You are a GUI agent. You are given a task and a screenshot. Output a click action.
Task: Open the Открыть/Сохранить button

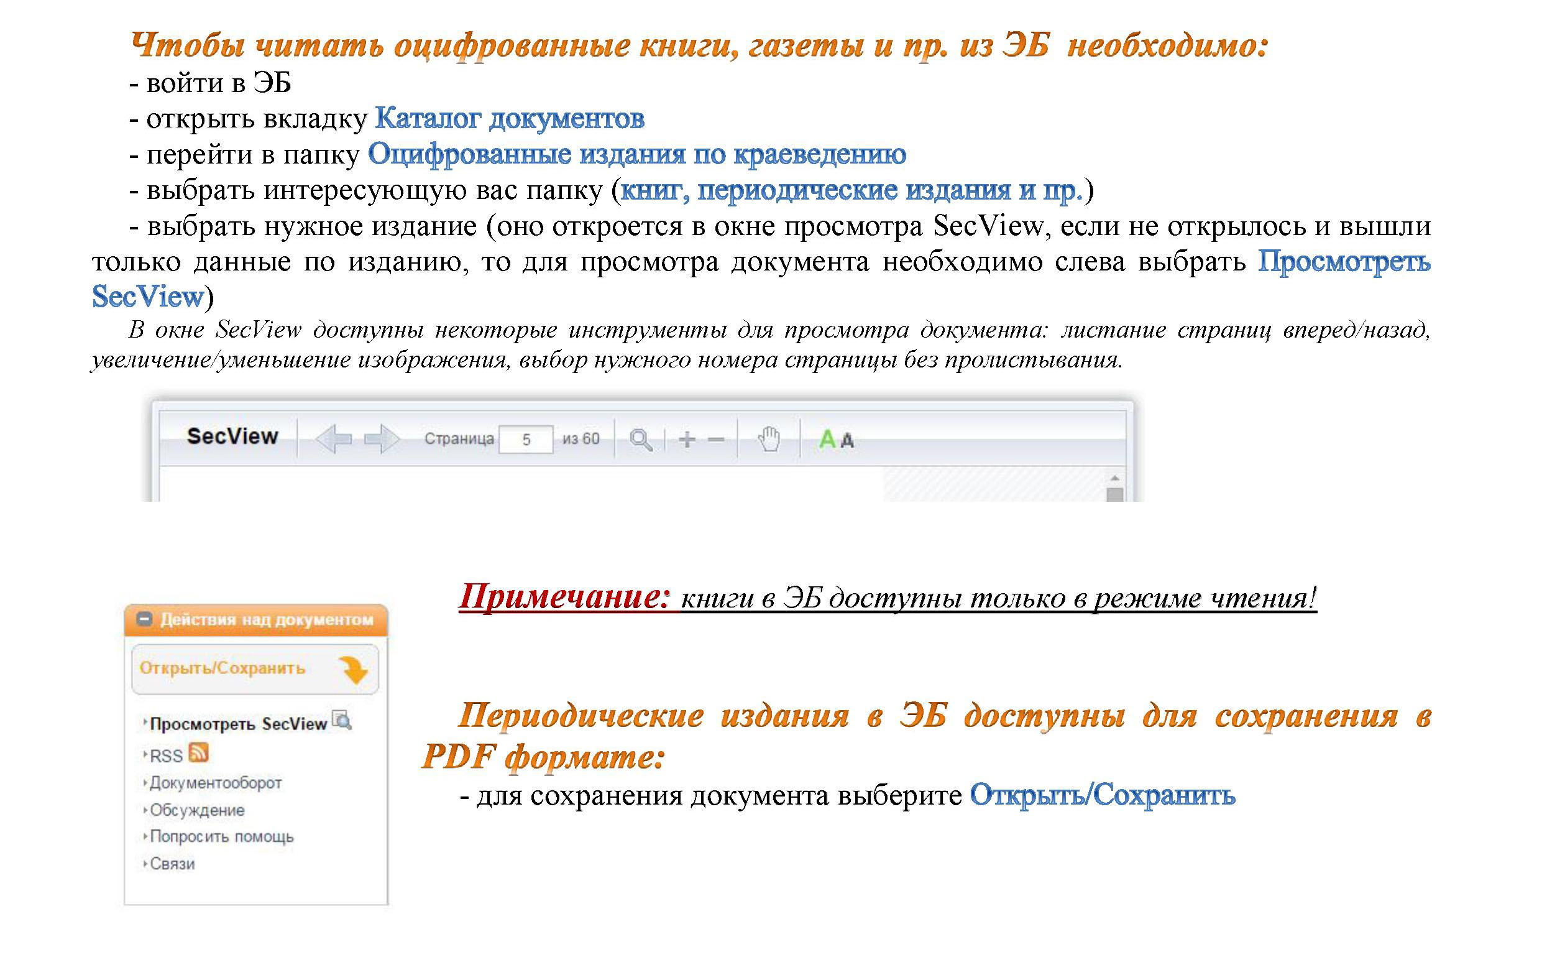tap(222, 668)
